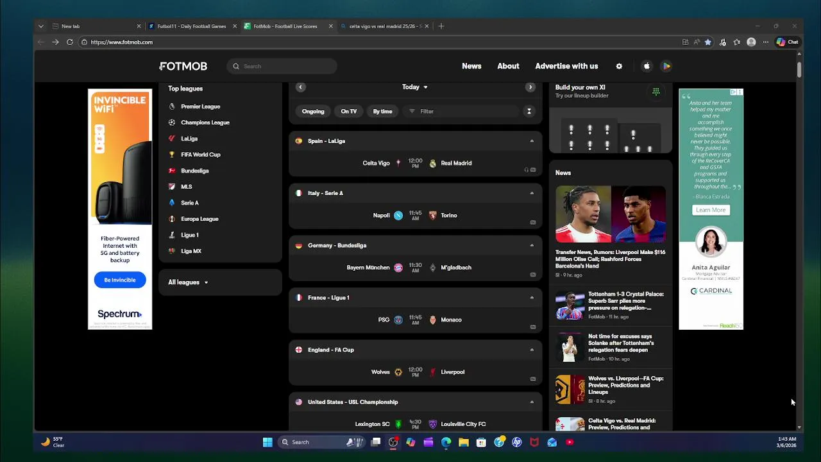
Task: Click the Liga MX icon
Action: click(172, 251)
